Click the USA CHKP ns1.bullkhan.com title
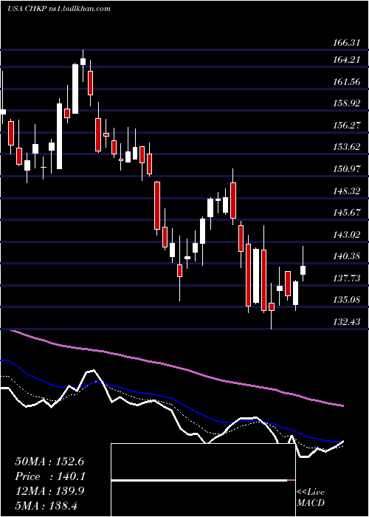 pyautogui.click(x=58, y=9)
